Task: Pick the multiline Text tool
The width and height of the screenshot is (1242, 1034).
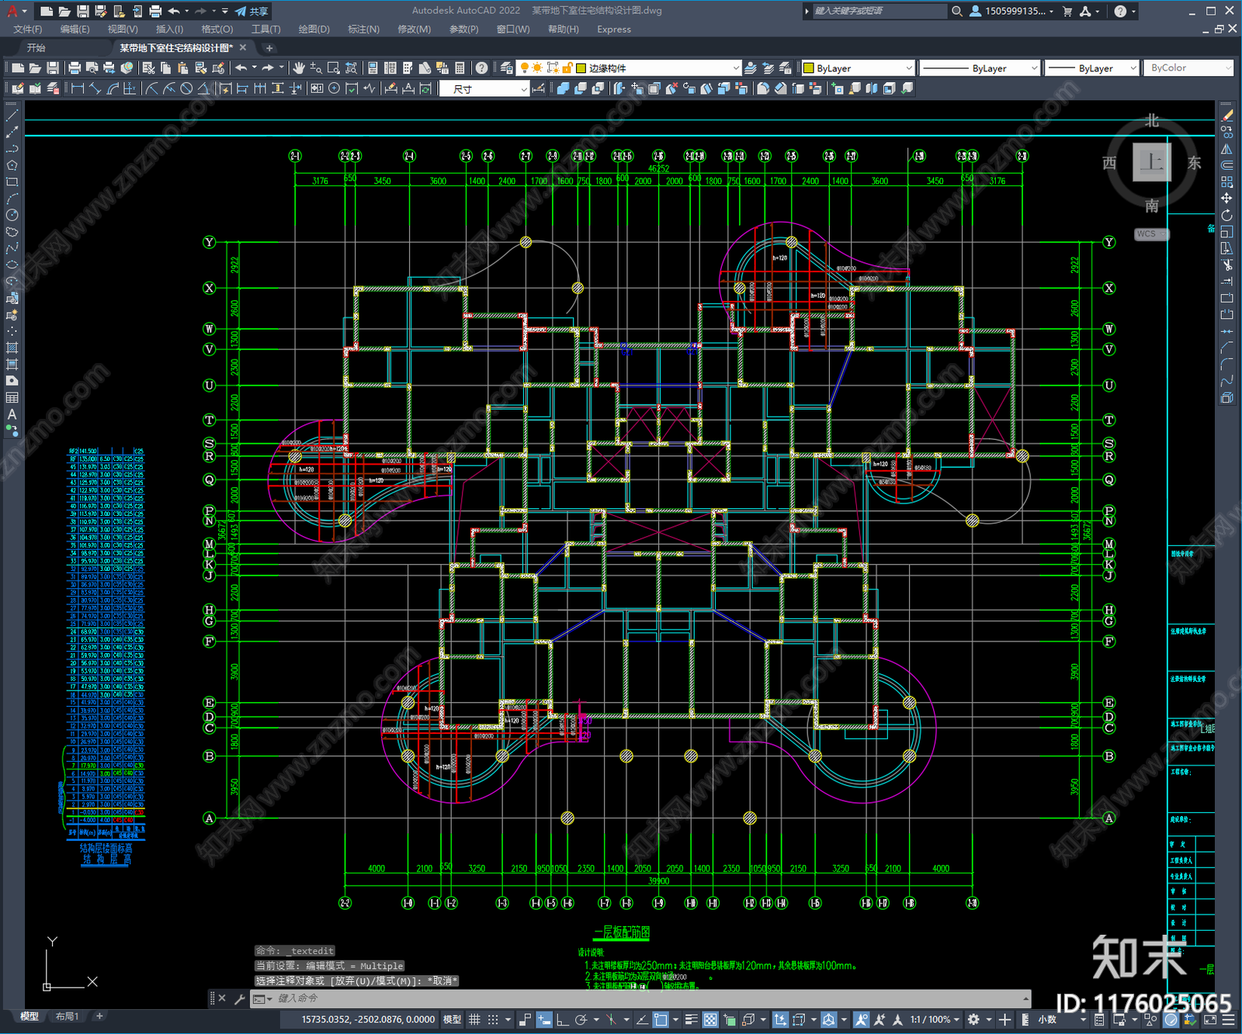Action: point(12,414)
